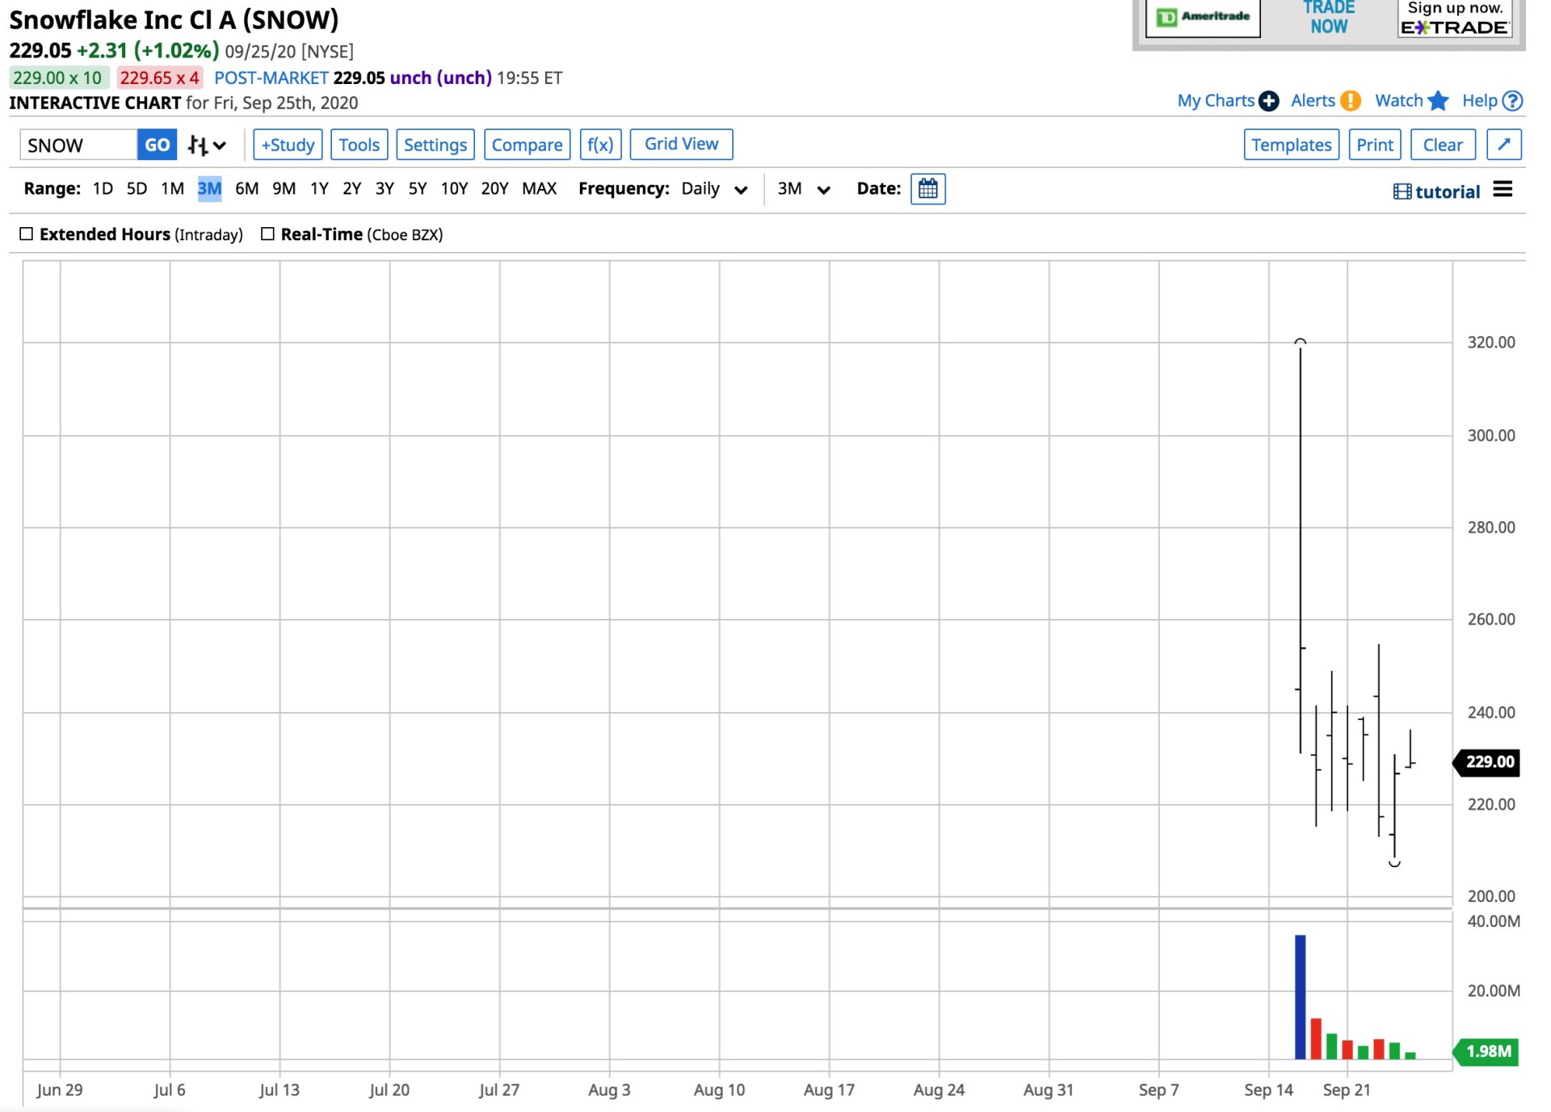Select the 9M range
Screen dimensions: 1551x1112
pyautogui.click(x=284, y=188)
